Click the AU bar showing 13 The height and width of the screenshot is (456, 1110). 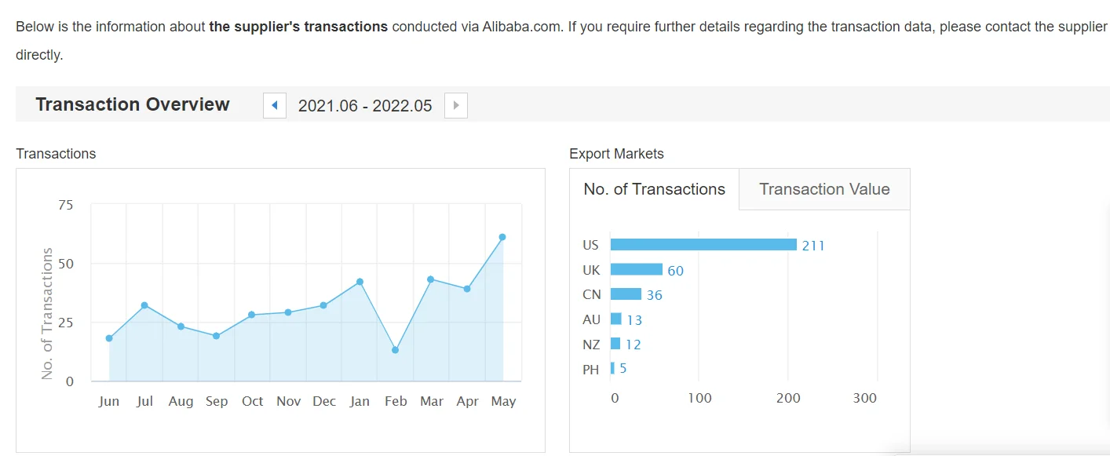coord(616,319)
